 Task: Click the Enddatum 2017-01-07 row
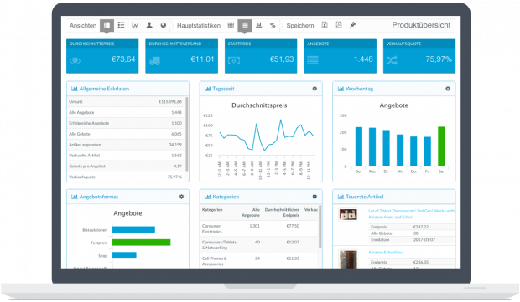411,240
